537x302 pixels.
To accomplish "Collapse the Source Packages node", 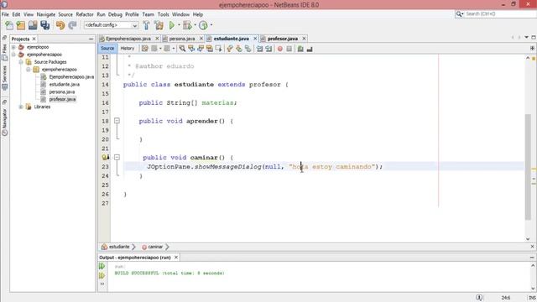I will [21, 62].
